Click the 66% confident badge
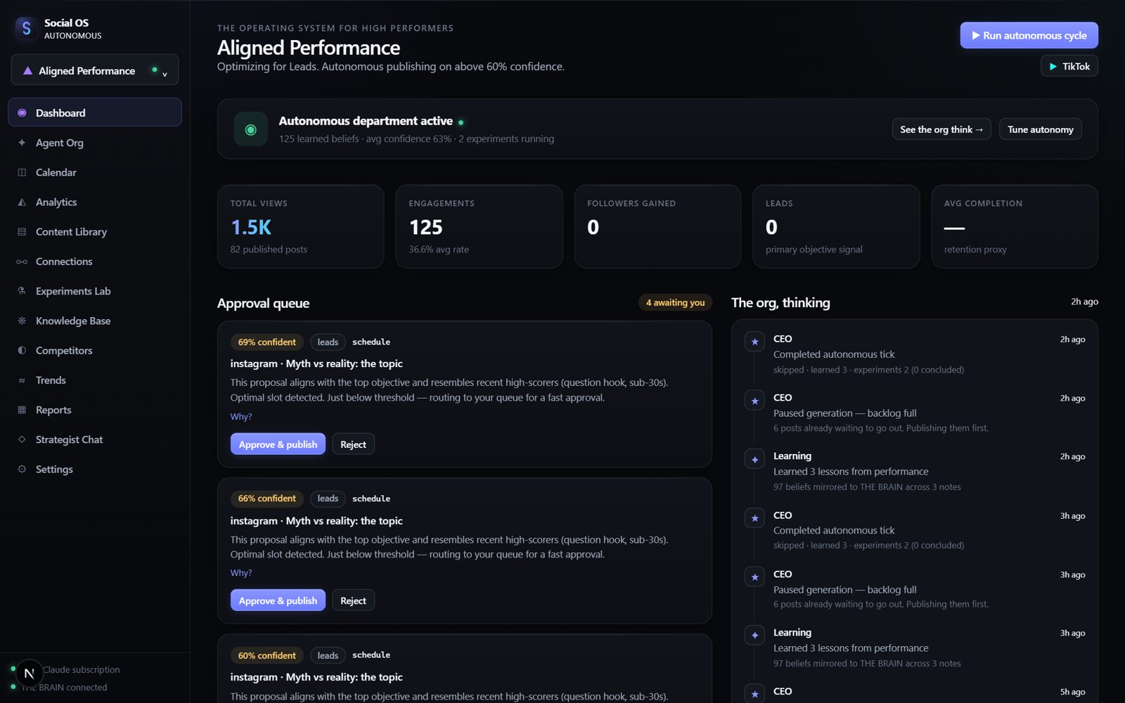Image resolution: width=1125 pixels, height=703 pixels. coord(266,498)
